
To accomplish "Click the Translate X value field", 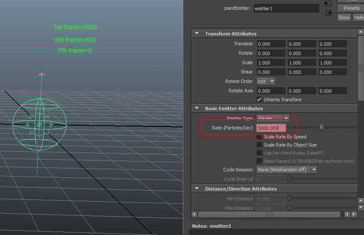I will pos(270,44).
